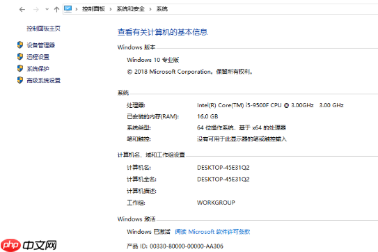Click processor value Intel(R) Core(TM) i5-9500F
Screen dimensions: 378x252
click(270, 105)
